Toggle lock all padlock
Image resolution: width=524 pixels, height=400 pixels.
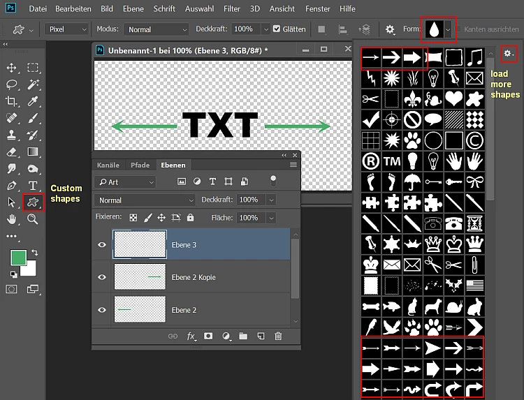pyautogui.click(x=190, y=218)
